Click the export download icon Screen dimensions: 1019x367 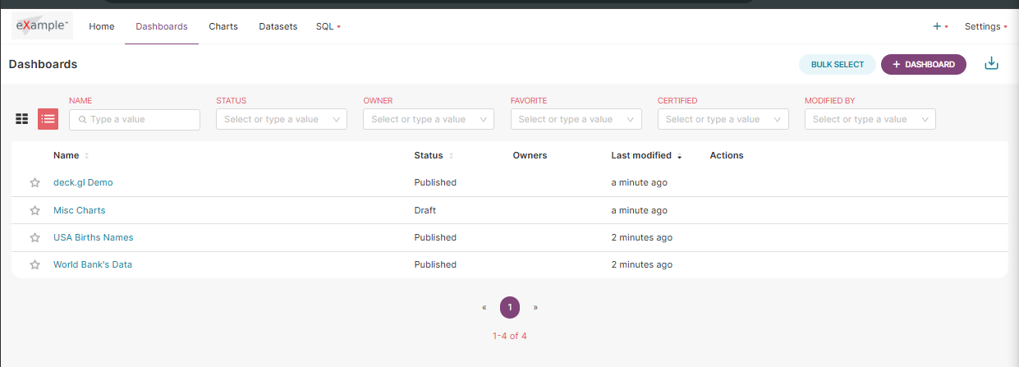(991, 64)
